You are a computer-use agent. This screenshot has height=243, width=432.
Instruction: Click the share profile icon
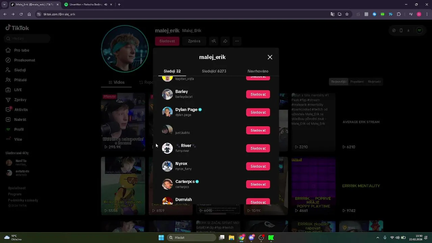[225, 41]
